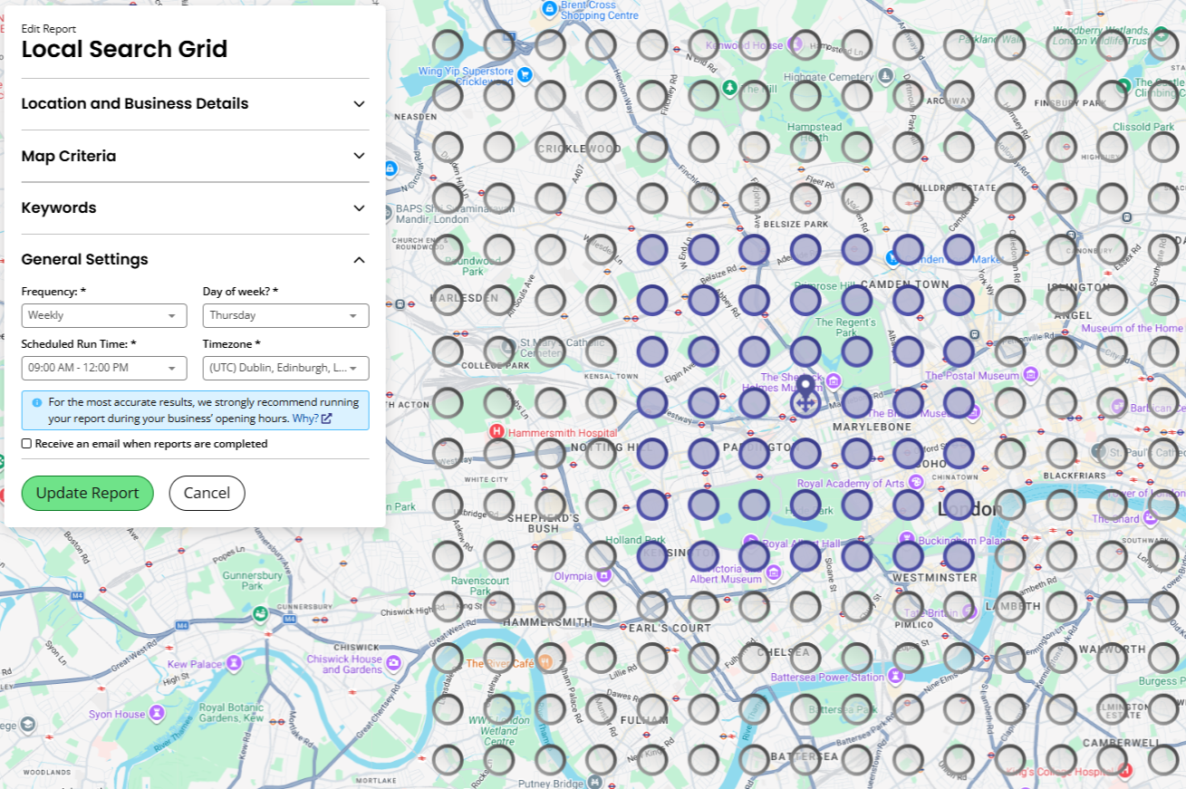Click The River Café restaurant marker
1186x789 pixels.
pyautogui.click(x=545, y=663)
